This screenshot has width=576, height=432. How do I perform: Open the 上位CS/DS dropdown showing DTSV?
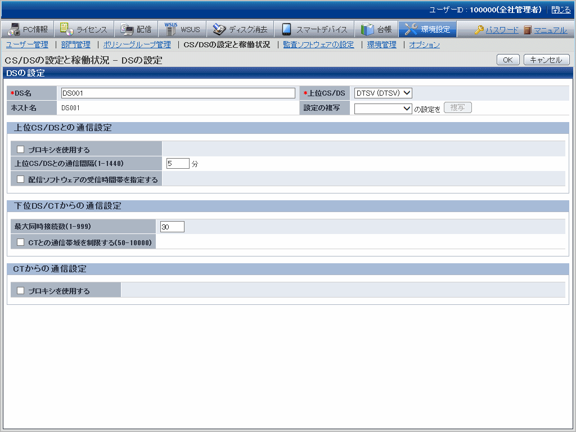tap(384, 93)
